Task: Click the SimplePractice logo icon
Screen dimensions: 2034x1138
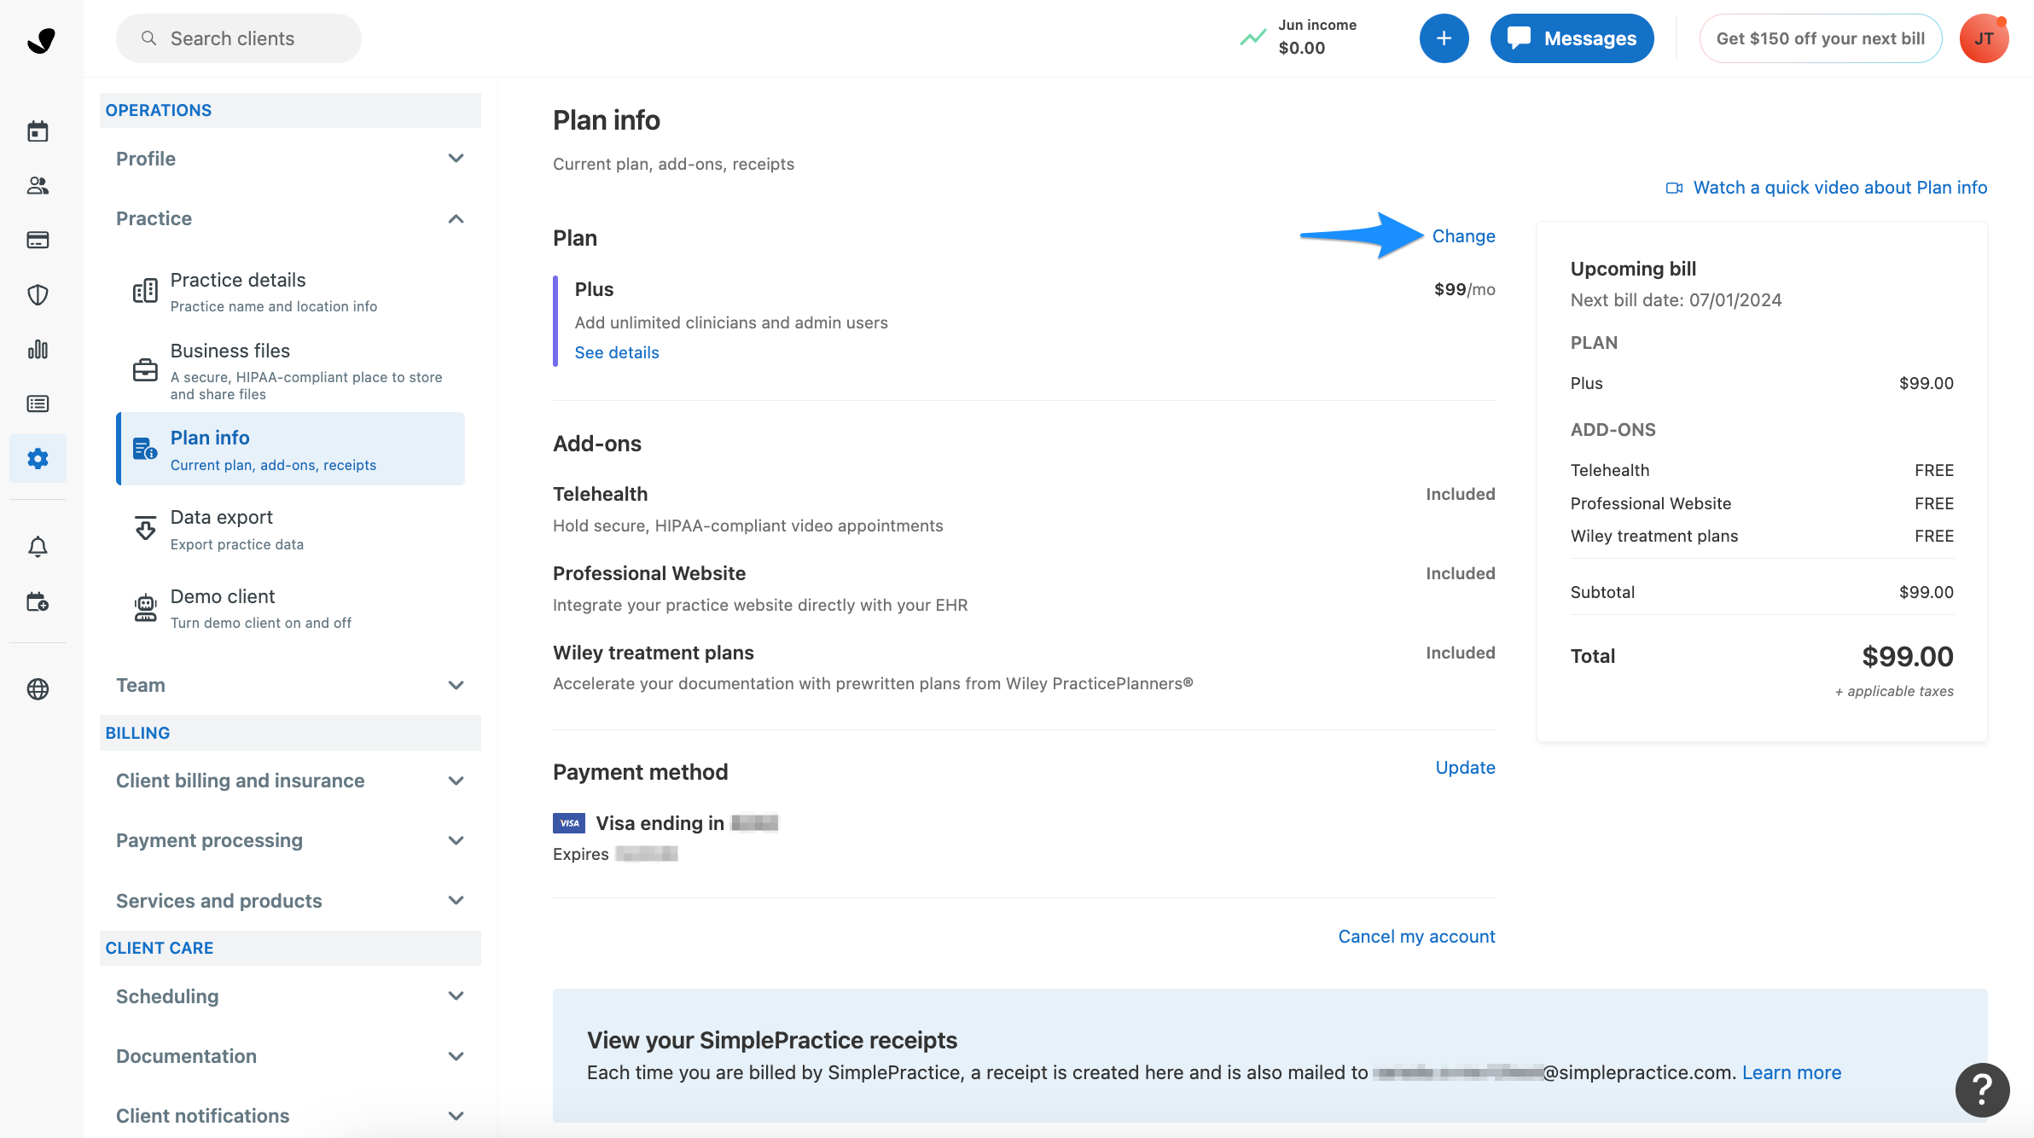Action: pyautogui.click(x=41, y=39)
